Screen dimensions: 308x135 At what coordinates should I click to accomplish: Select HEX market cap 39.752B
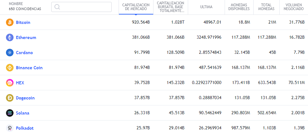point(142,83)
